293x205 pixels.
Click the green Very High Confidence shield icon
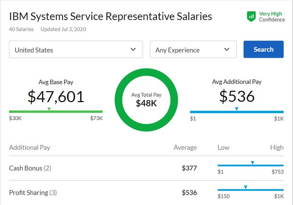(x=251, y=16)
